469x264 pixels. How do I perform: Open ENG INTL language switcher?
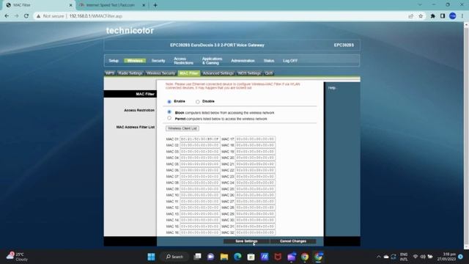pos(404,257)
